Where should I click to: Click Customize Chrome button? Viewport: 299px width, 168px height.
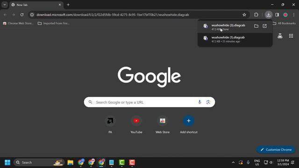pyautogui.click(x=276, y=150)
